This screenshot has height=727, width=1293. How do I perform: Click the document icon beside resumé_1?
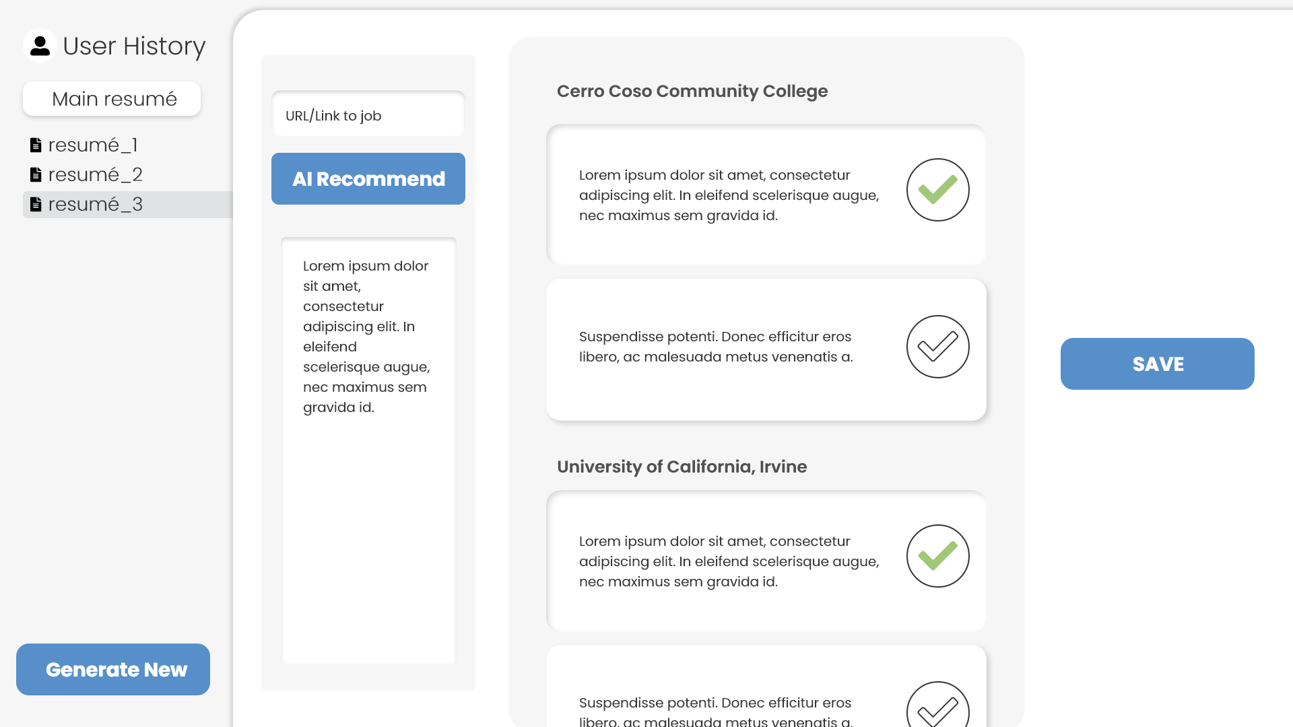pyautogui.click(x=36, y=145)
